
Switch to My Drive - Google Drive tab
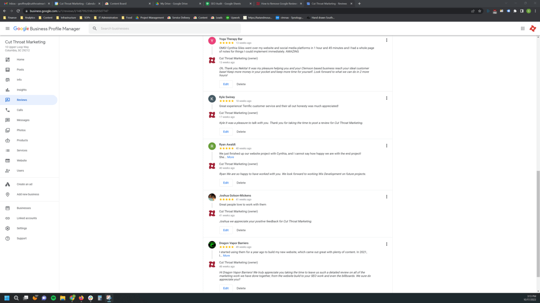pos(177,4)
